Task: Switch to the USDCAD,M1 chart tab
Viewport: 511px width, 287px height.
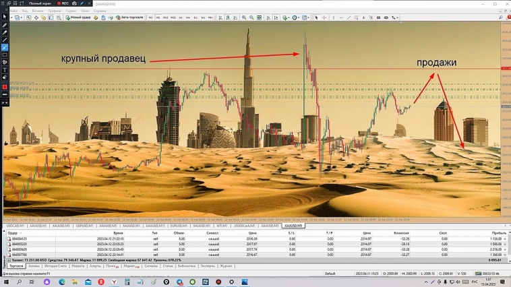Action: click(15, 226)
